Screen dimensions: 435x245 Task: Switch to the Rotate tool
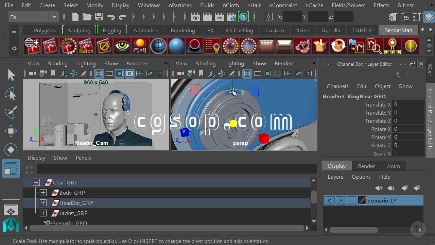11,150
